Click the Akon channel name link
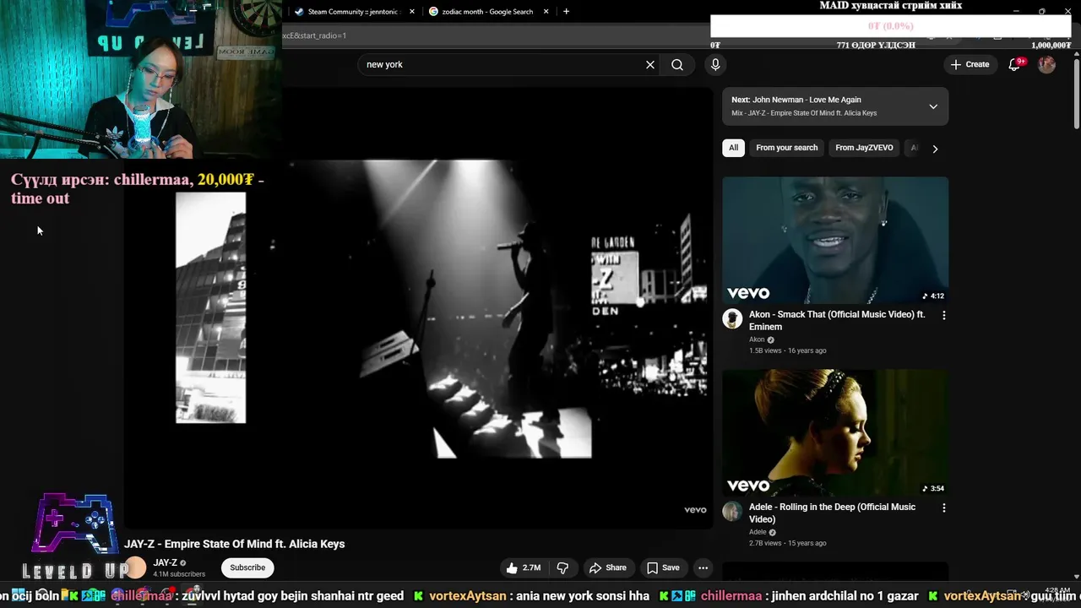 click(x=757, y=339)
